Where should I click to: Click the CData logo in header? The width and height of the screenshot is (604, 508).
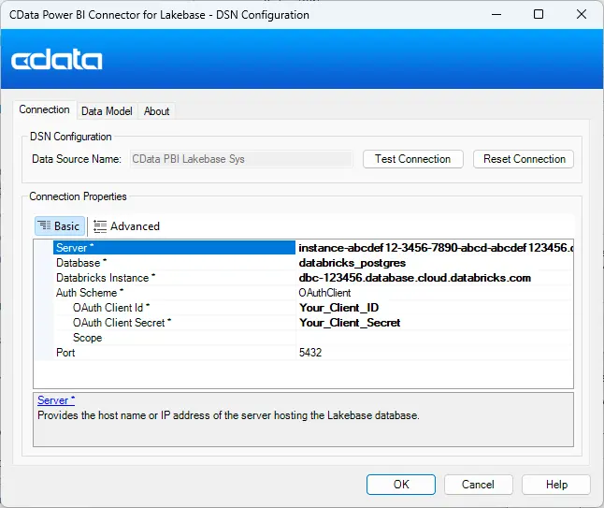point(57,61)
